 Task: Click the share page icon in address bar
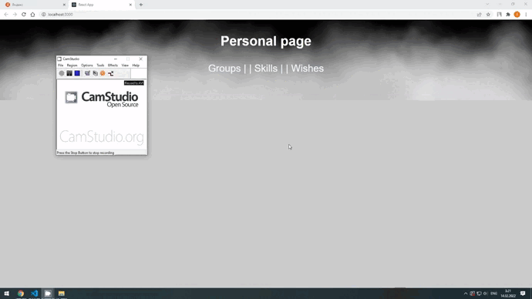pyautogui.click(x=479, y=15)
